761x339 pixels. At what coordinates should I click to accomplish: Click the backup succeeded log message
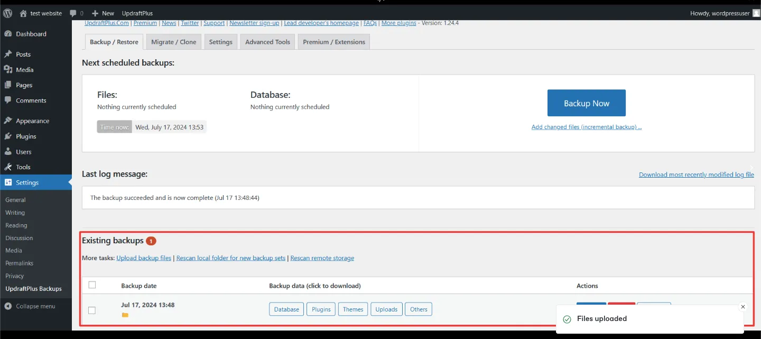click(x=175, y=198)
